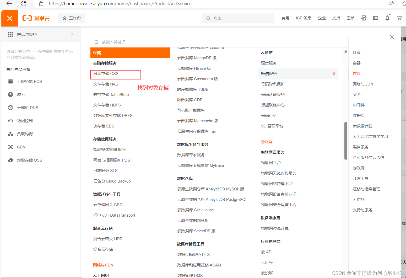Image resolution: width=406 pixels, height=278 pixels.
Task: Open 对象存储 OSS in storage list
Action: click(106, 74)
